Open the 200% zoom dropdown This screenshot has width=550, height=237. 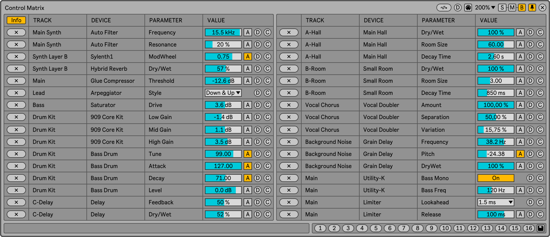485,8
